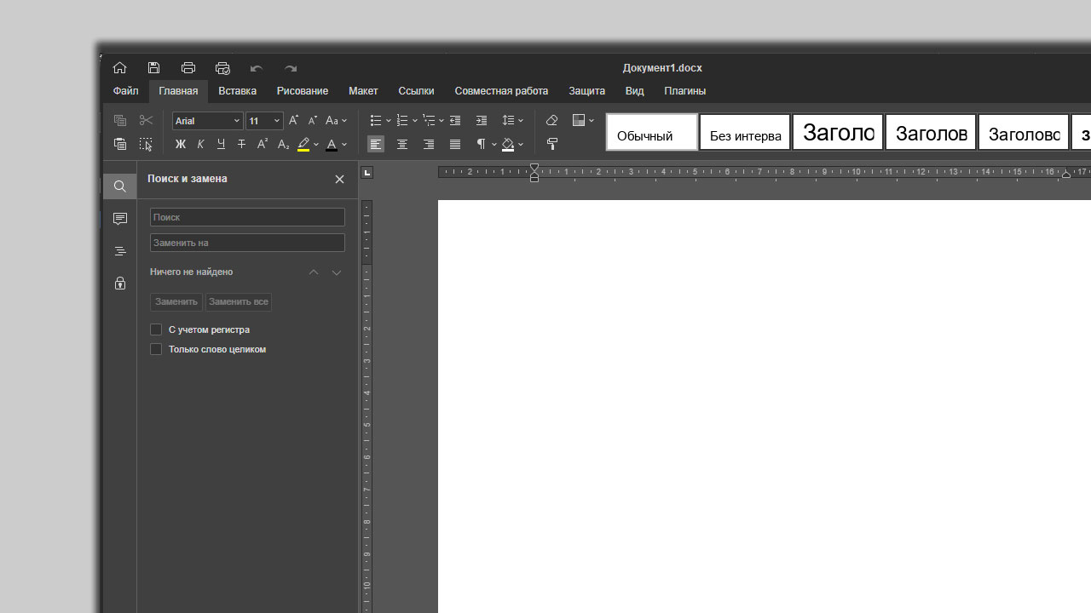Click the Copy style paint roller icon
Viewport: 1091px width, 613px height.
click(551, 145)
